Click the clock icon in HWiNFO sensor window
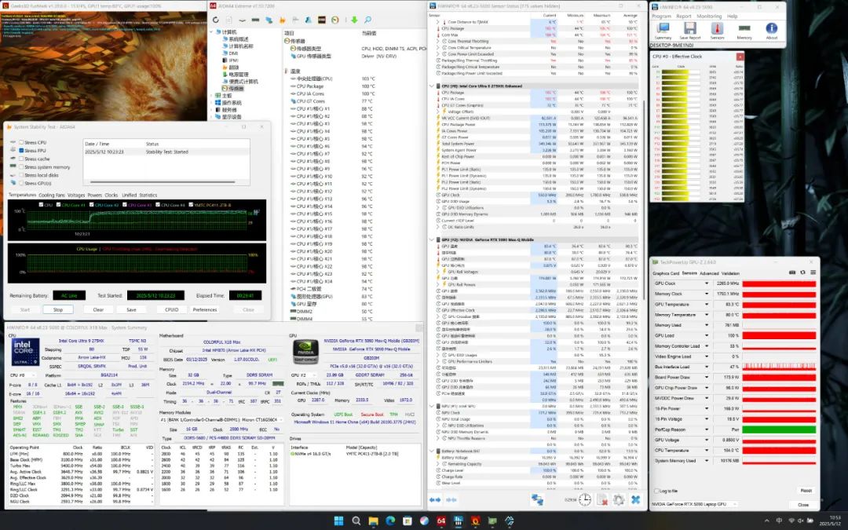Image resolution: width=848 pixels, height=530 pixels. [x=585, y=500]
